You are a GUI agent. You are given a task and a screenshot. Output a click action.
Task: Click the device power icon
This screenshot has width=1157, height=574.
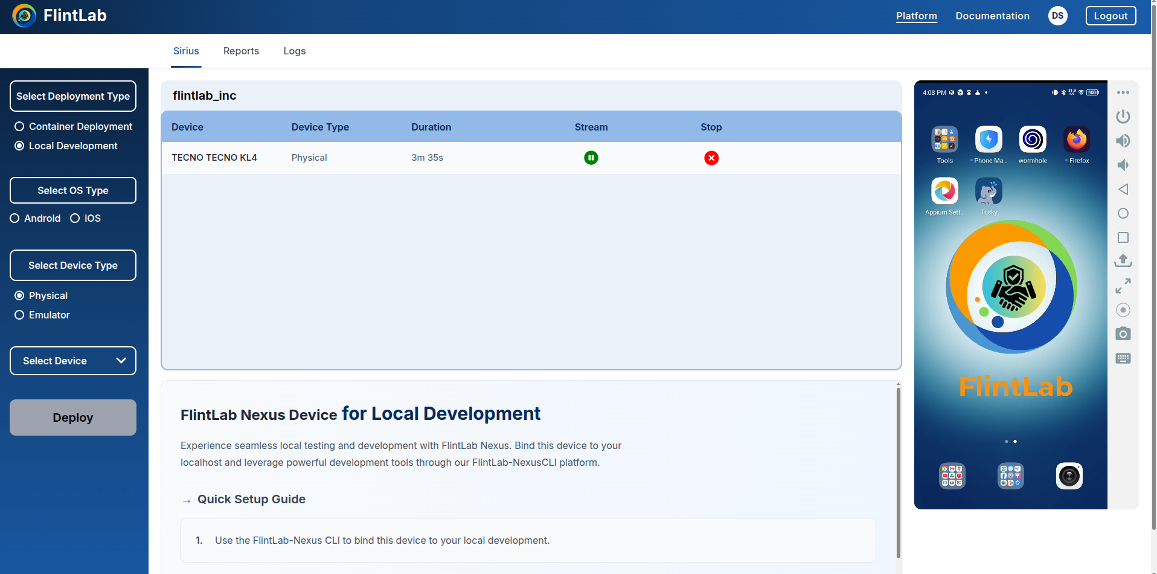(1123, 116)
